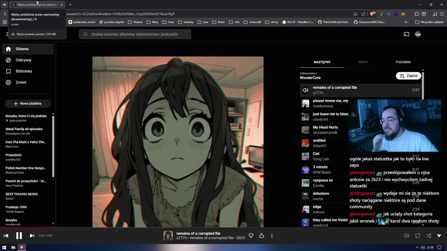Expand hidden bookmarks with double chevron
This screenshot has height=251, width=447.
tap(406, 22)
